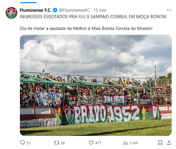
Task: Click the like count 477
Action: pos(98,143)
